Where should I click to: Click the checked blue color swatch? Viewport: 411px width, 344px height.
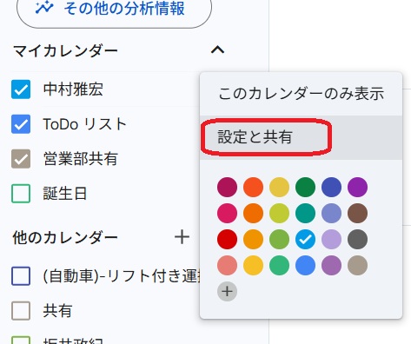click(x=305, y=239)
